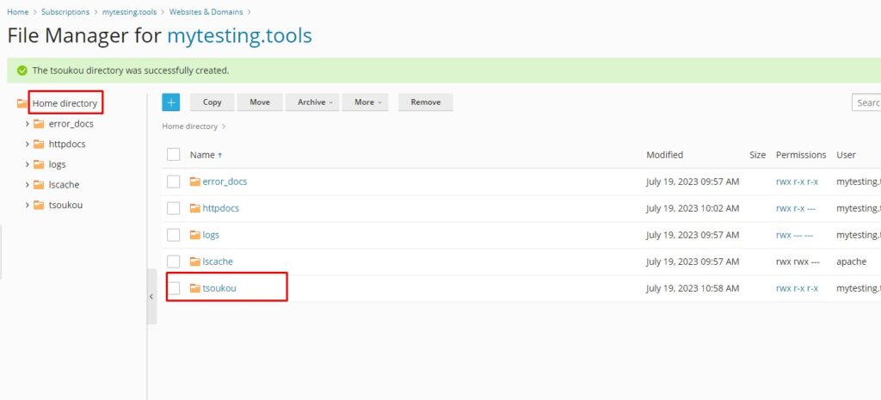Sort the list by the Name column header
Screen dimensions: 881x400
(x=203, y=155)
